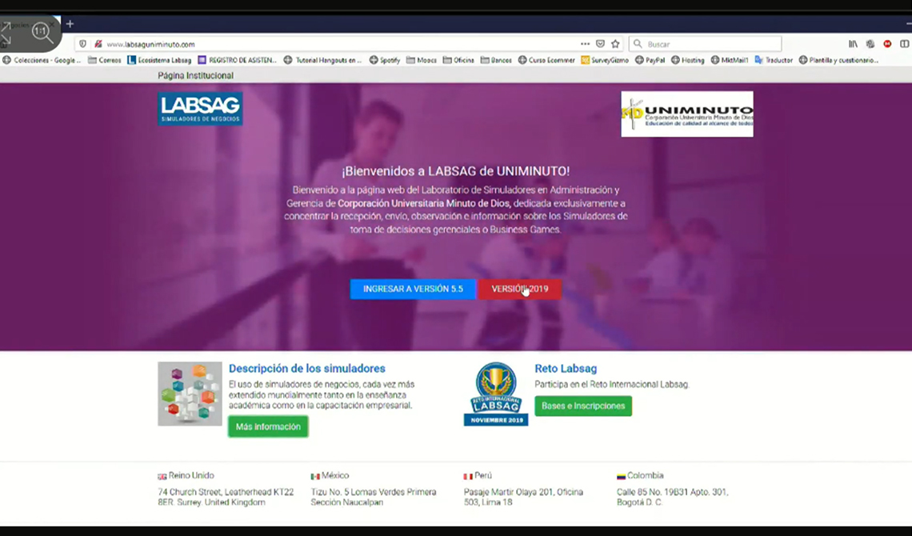Click the Pasaje Martir Olaya 201 address text

point(523,497)
